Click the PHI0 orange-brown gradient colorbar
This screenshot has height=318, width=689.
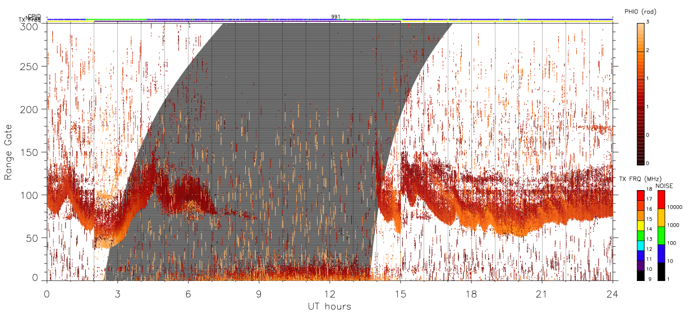[x=641, y=93]
